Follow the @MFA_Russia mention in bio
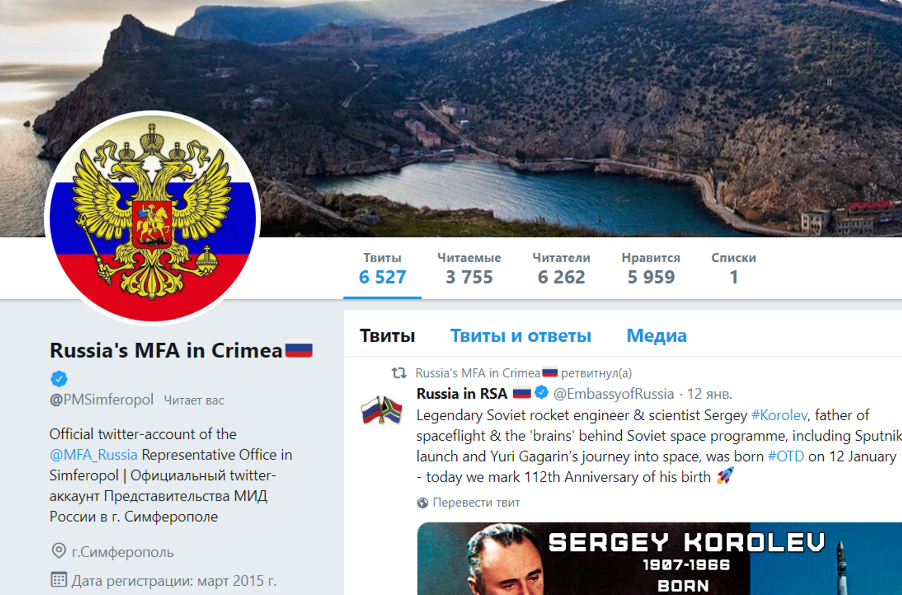Image resolution: width=902 pixels, height=595 pixels. 94,455
